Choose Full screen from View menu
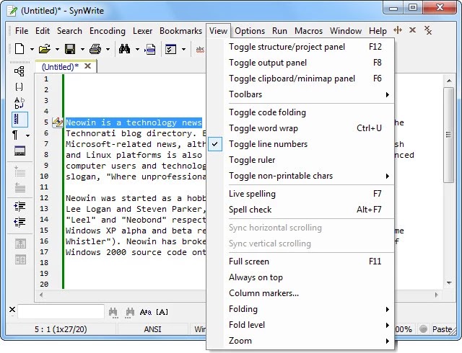The height and width of the screenshot is (353, 462). tap(300, 262)
